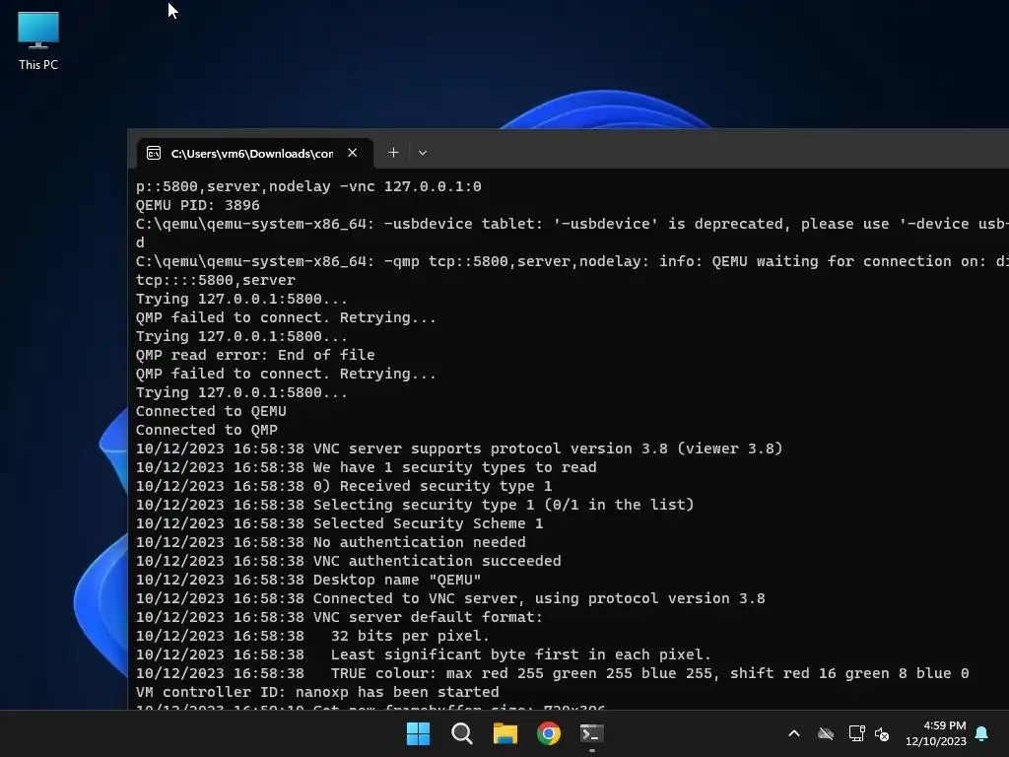1009x757 pixels.
Task: Click the terminal tab's command prompt icon
Action: click(154, 153)
